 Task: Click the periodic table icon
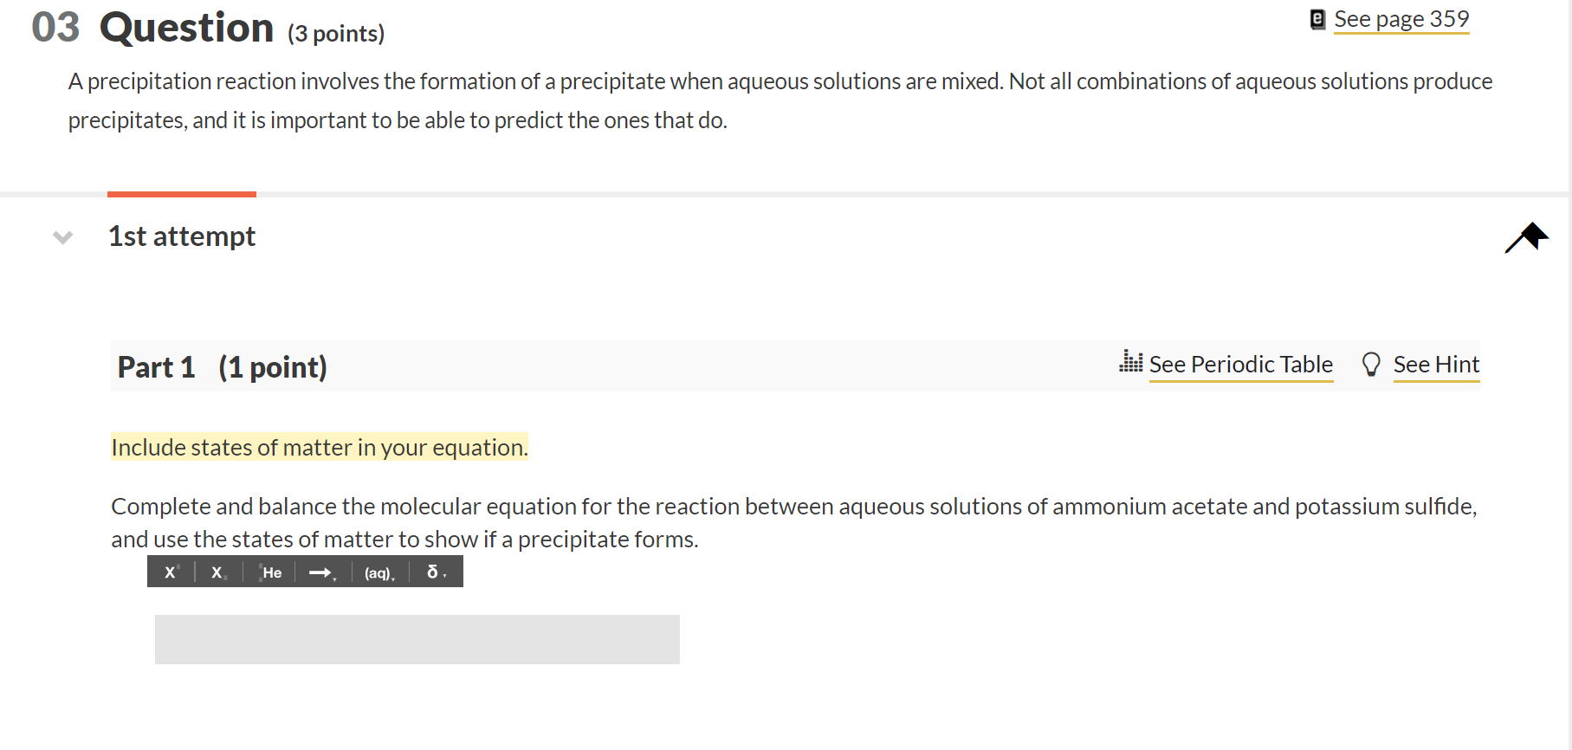(1131, 363)
